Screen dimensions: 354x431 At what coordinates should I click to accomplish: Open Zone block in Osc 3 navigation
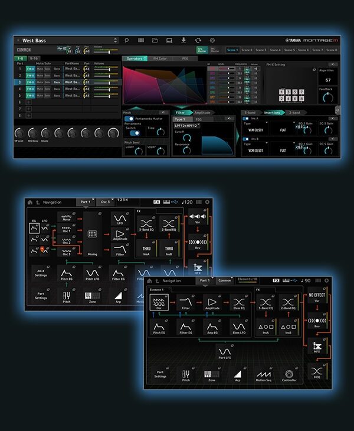(92, 297)
